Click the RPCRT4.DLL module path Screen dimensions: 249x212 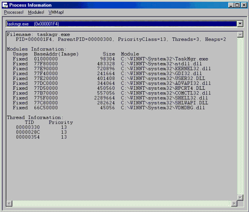coord(163,88)
